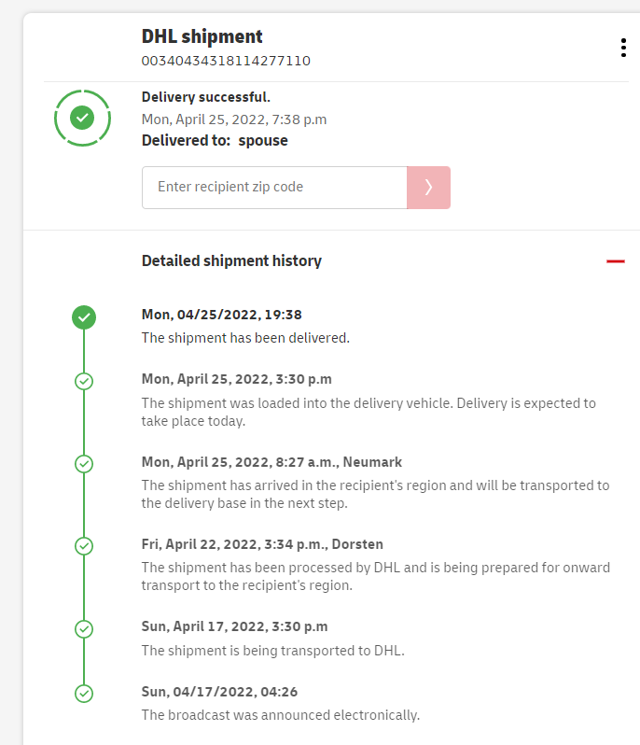Click the large green delivery successful icon
Image resolution: width=640 pixels, height=745 pixels.
(x=83, y=118)
